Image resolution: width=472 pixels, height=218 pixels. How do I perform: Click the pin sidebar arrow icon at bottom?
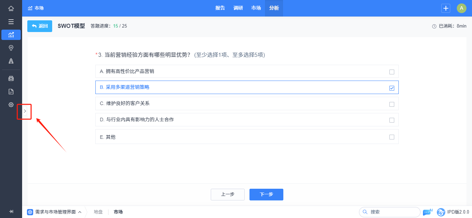coord(11,211)
